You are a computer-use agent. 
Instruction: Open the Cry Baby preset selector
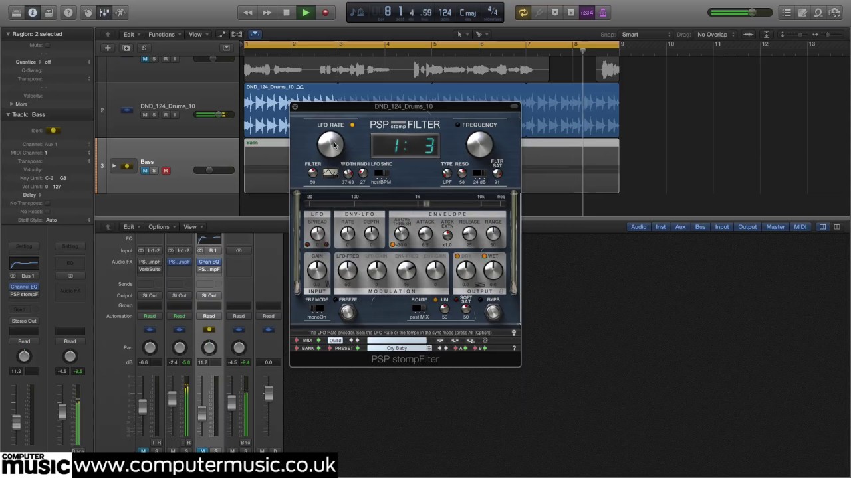click(399, 348)
